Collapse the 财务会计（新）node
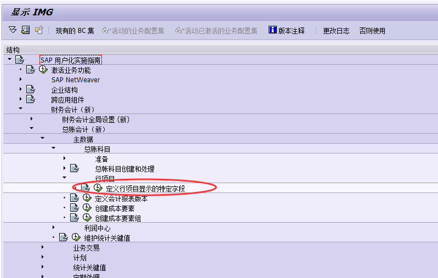 click(x=21, y=109)
